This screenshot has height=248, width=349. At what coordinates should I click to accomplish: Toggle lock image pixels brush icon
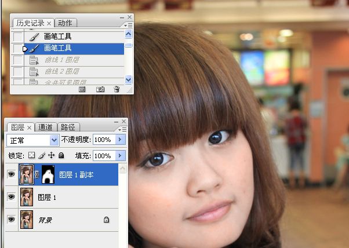41,155
